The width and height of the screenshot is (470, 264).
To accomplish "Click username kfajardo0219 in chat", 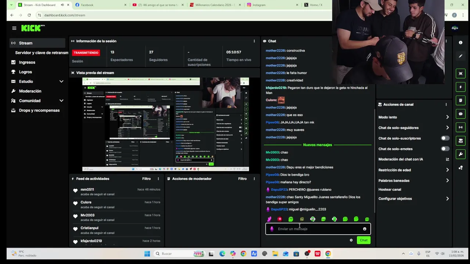I will pyautogui.click(x=276, y=88).
